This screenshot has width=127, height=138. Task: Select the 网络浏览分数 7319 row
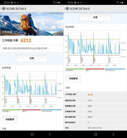pyautogui.click(x=95, y=101)
